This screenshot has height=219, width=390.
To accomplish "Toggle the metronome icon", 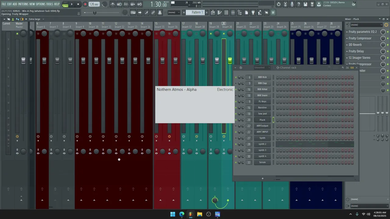I will click(113, 4).
